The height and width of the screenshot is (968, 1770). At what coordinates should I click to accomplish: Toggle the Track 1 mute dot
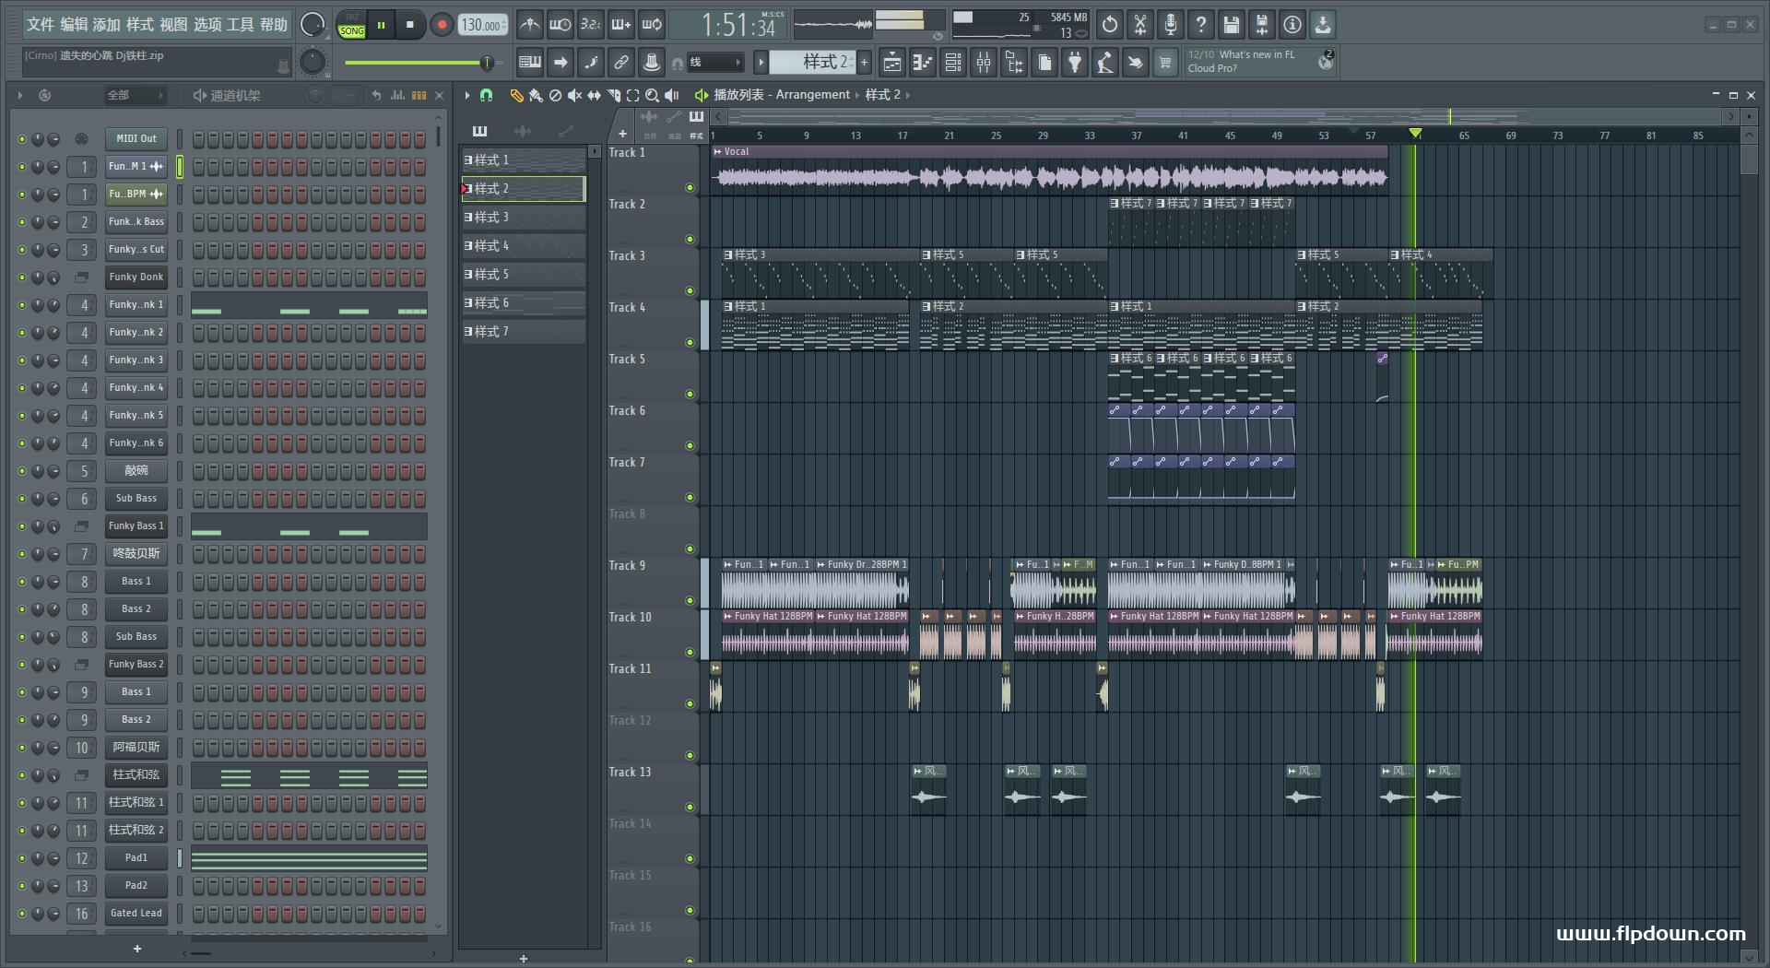[x=690, y=188]
